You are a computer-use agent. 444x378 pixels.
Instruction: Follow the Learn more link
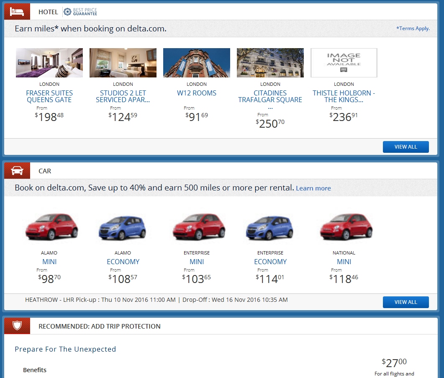tap(313, 188)
